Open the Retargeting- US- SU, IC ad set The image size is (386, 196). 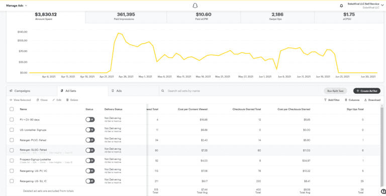tap(33, 181)
